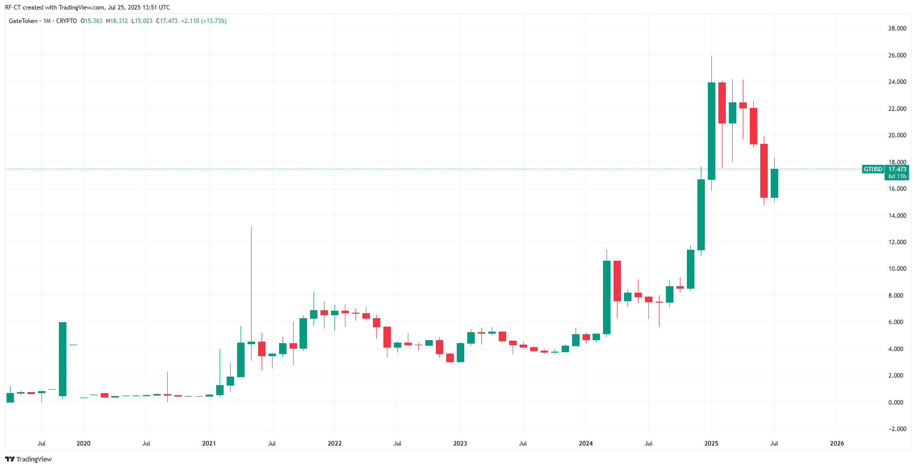
Task: Click the -2.000 price axis label
Action: [x=896, y=429]
